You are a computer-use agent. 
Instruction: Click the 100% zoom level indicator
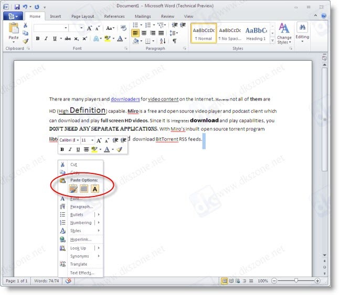263,281
